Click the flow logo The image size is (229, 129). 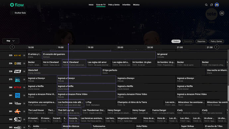[17, 5]
